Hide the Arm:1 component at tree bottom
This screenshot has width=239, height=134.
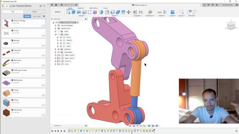[x=59, y=64]
